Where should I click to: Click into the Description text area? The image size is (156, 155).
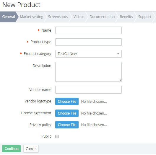click(x=88, y=72)
